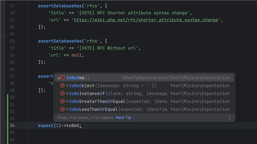Viewport: 257px width, 144px height.
Task: Click the red error stripe mark near line 21
Action: (x=3, y=36)
